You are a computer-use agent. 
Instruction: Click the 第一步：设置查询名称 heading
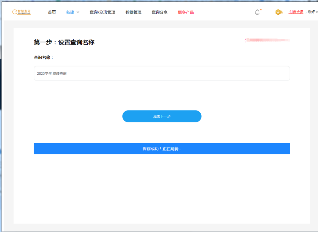(x=64, y=42)
